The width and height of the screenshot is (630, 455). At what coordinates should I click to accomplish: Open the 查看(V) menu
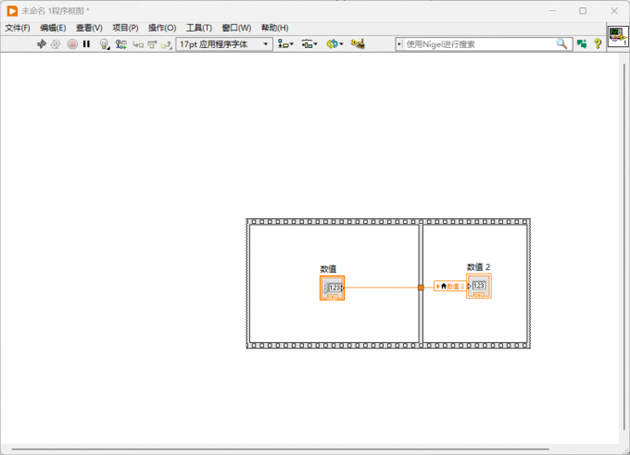coord(89,28)
